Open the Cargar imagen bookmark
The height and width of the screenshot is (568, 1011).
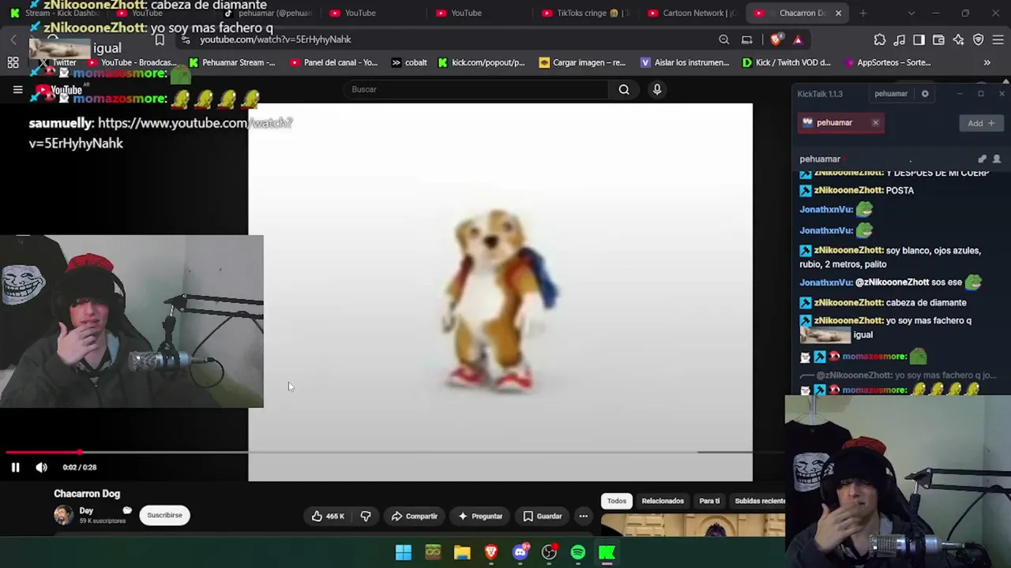[583, 62]
